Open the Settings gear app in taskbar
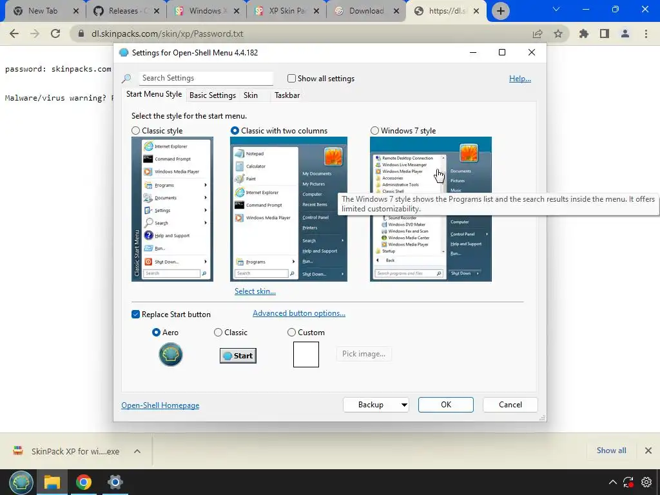Image resolution: width=660 pixels, height=495 pixels. [x=115, y=482]
